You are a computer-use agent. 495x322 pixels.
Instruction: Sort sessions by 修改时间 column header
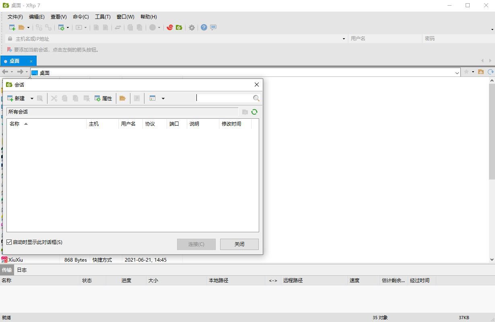[x=235, y=124]
